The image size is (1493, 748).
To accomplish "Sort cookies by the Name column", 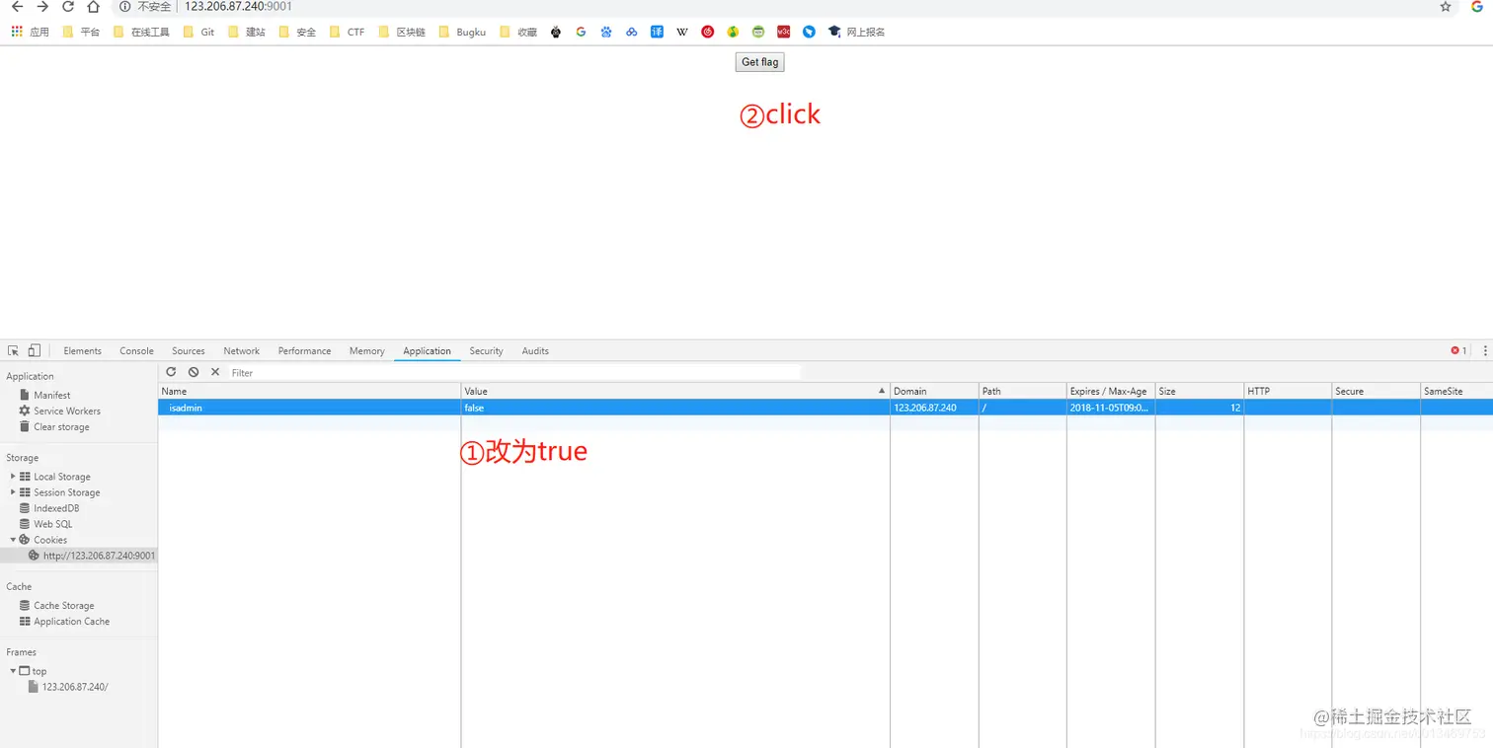I will coord(309,391).
